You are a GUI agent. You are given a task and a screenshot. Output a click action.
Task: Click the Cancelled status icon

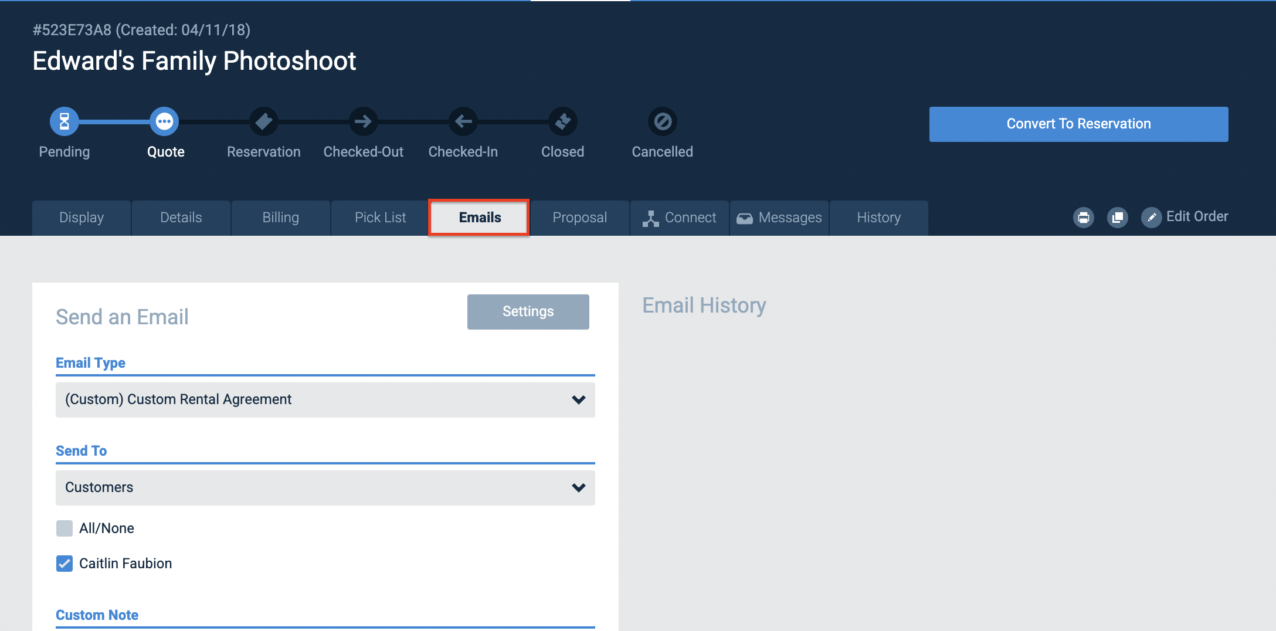click(663, 121)
